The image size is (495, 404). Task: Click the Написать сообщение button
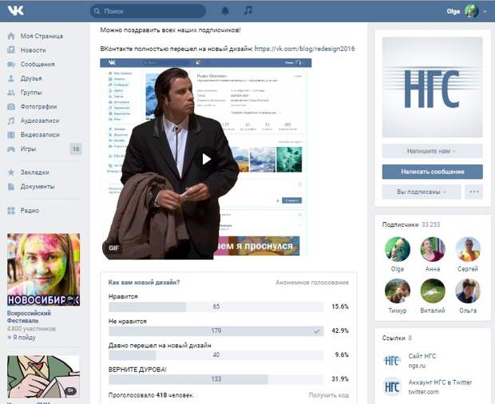432,172
